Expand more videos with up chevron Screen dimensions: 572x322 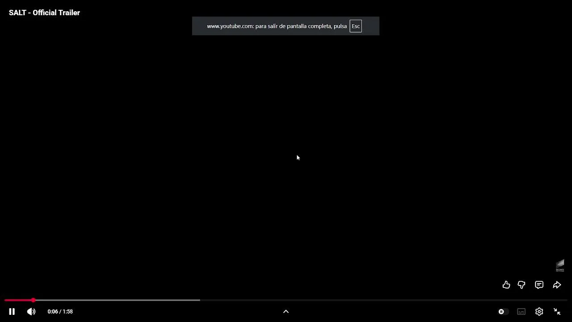pyautogui.click(x=286, y=312)
